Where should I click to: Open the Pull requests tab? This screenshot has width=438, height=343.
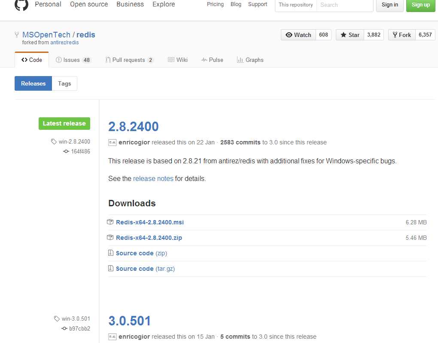(129, 60)
